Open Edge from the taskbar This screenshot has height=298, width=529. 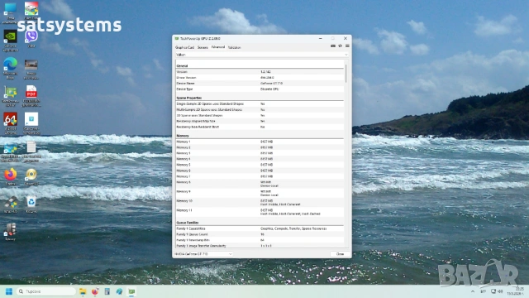click(x=119, y=291)
